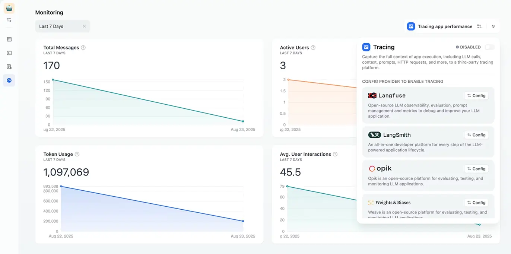The height and width of the screenshot is (254, 511).
Task: Select the Monitoring icon in sidebar
Action: pos(9,80)
